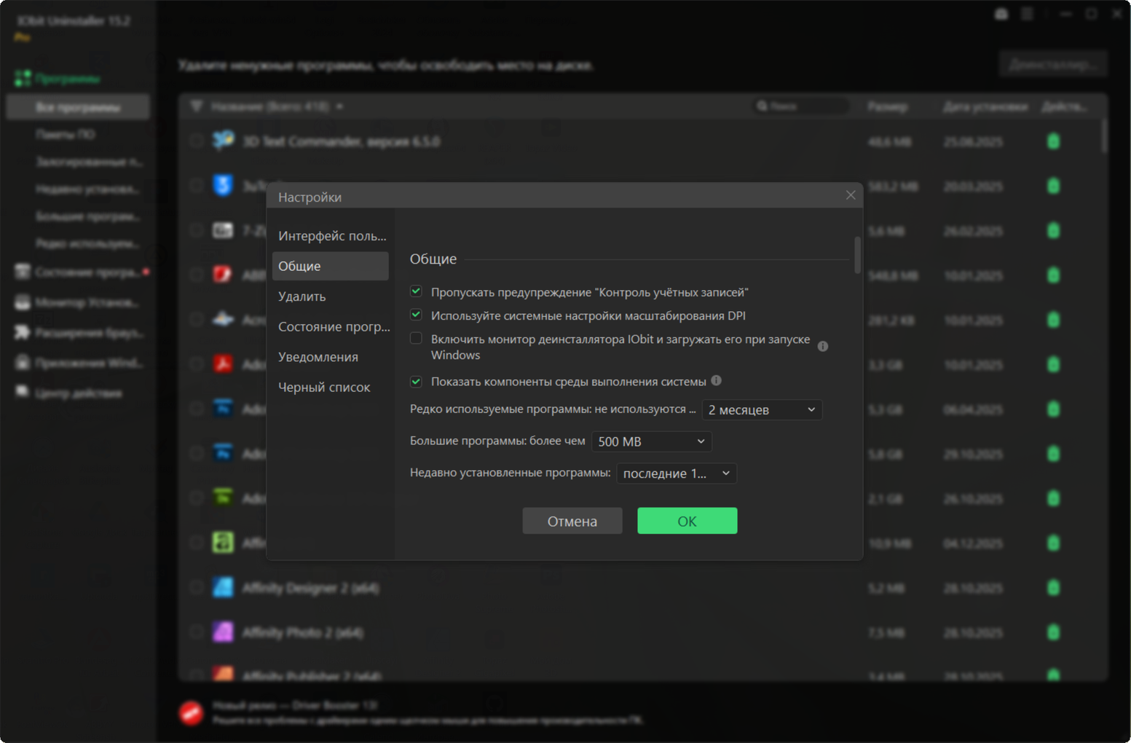The height and width of the screenshot is (743, 1131).
Task: Click the main window program list scrollbar
Action: click(1104, 135)
